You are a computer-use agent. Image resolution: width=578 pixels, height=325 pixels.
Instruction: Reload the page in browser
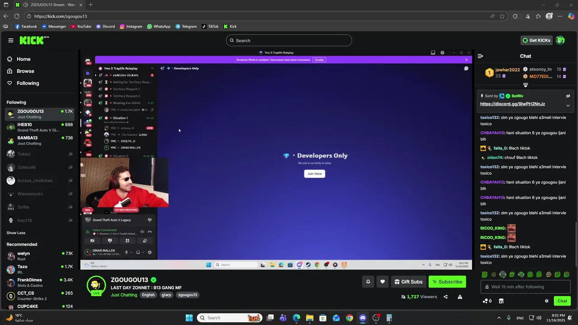tap(17, 16)
